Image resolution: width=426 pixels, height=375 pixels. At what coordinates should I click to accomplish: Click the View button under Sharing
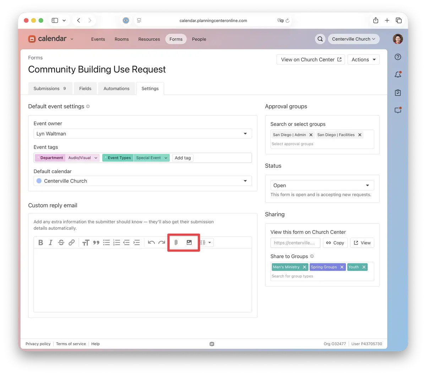click(x=362, y=243)
